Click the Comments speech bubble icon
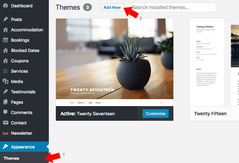 coord(5,112)
